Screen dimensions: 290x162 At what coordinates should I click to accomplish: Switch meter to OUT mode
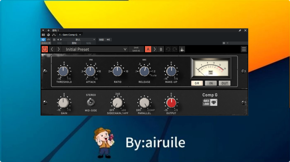[225, 83]
